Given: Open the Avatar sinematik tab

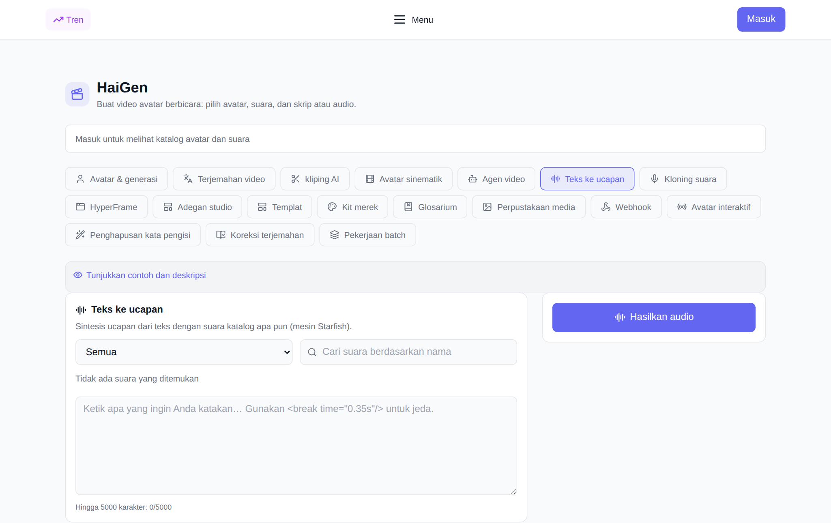Looking at the screenshot, I should click(x=404, y=179).
